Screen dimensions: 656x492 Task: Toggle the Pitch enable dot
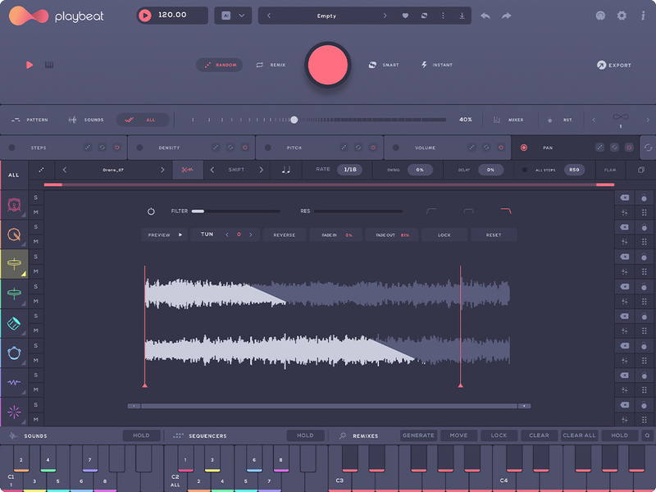click(x=268, y=148)
